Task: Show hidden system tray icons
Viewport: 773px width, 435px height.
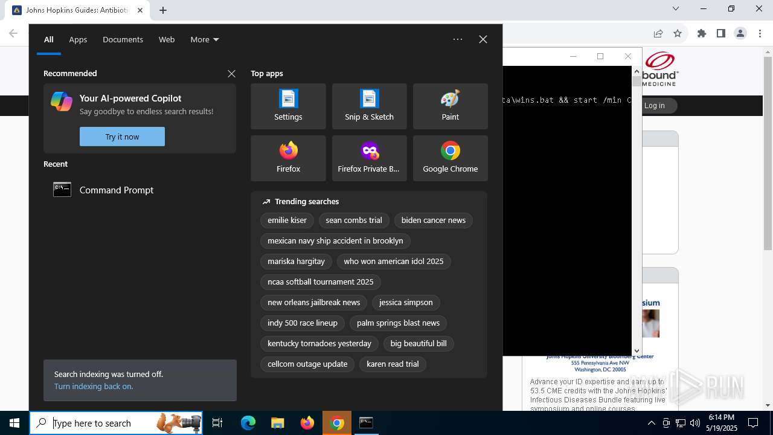Action: click(651, 423)
